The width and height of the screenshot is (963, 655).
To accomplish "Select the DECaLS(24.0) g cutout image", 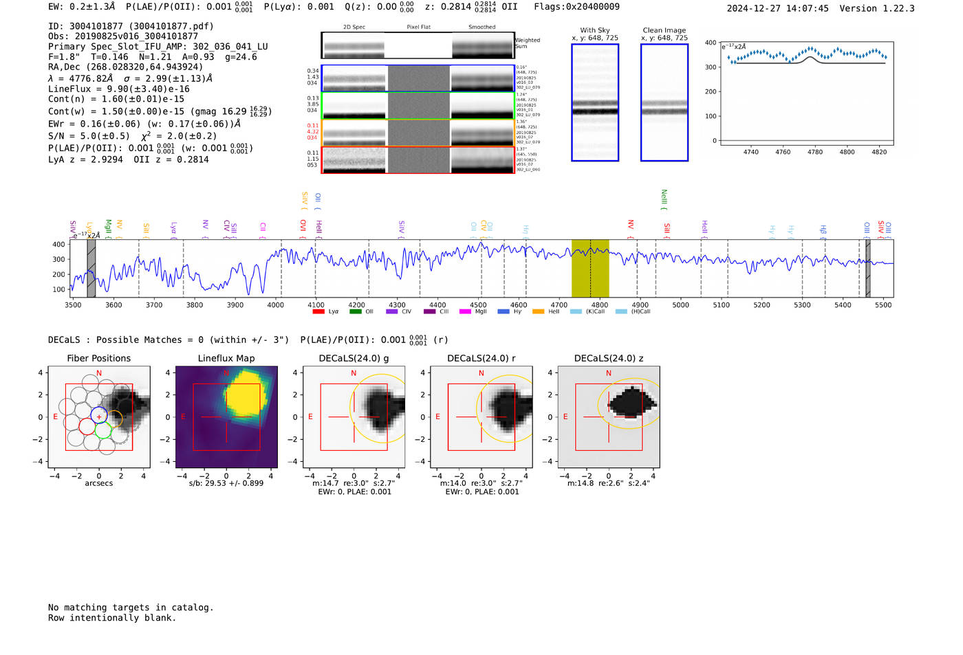I will tap(354, 417).
